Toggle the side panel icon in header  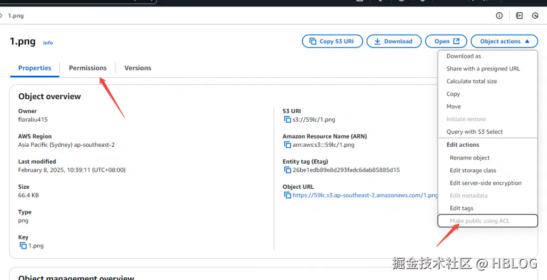pos(519,15)
